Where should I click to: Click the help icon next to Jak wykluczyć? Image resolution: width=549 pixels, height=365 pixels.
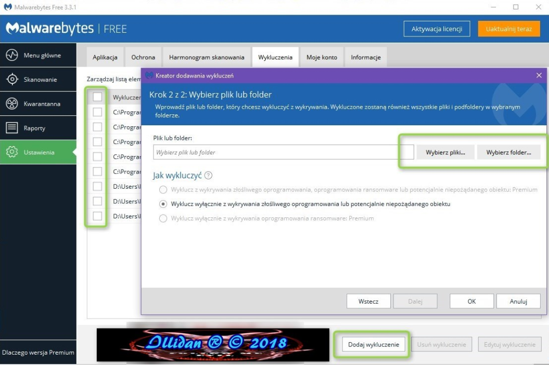point(208,175)
